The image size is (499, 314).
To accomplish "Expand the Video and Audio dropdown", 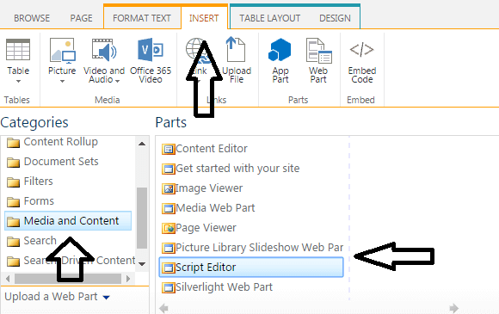I will point(117,81).
